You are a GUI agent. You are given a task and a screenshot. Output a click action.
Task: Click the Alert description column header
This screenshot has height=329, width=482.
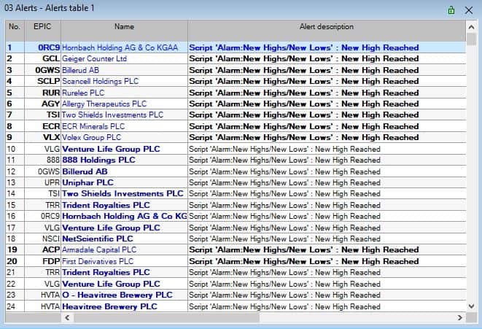tap(326, 27)
